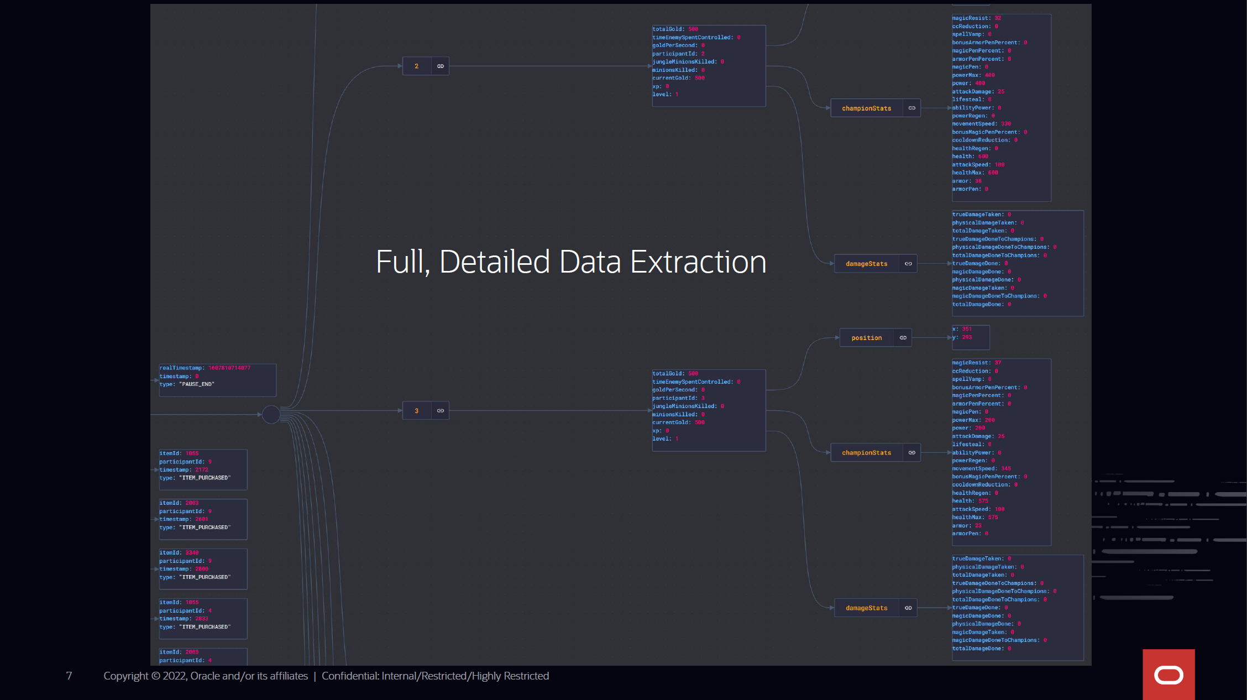This screenshot has width=1247, height=700.
Task: Click link icon beside upper championStats node
Action: pyautogui.click(x=912, y=108)
